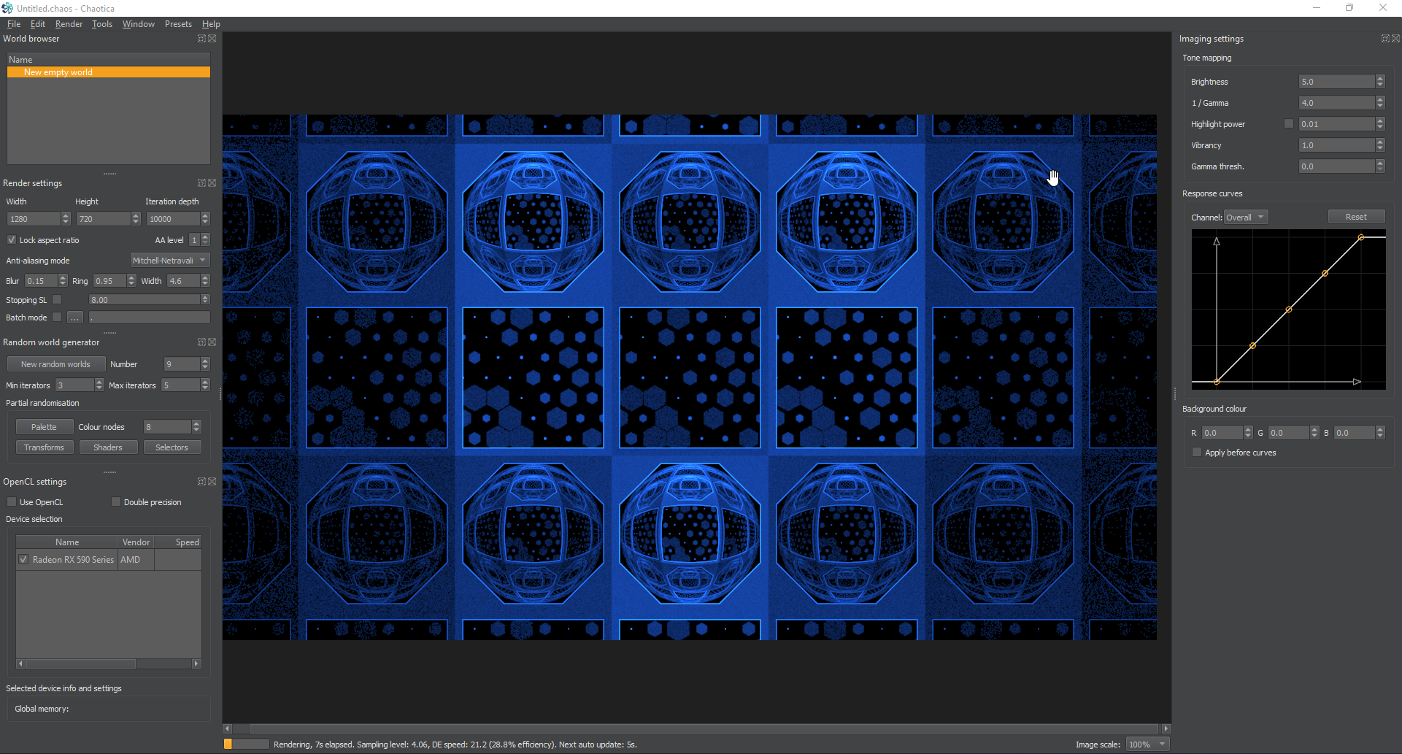Screen dimensions: 1402x754
Task: Open the Anti-aliasing mode dropdown
Action: pos(170,261)
